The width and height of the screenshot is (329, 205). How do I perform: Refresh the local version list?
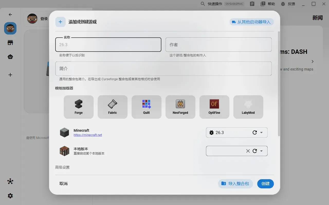point(255,151)
